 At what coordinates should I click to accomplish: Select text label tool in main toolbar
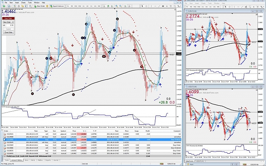pyautogui.click(x=171, y=6)
